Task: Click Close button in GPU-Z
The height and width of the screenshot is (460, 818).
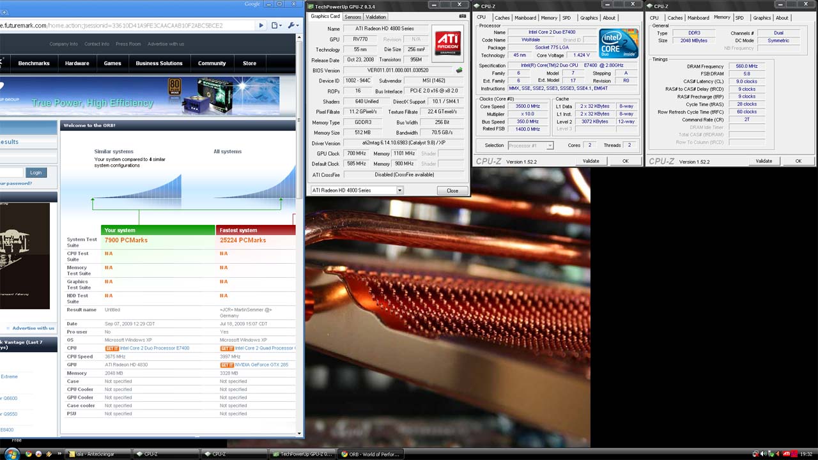Action: [452, 190]
